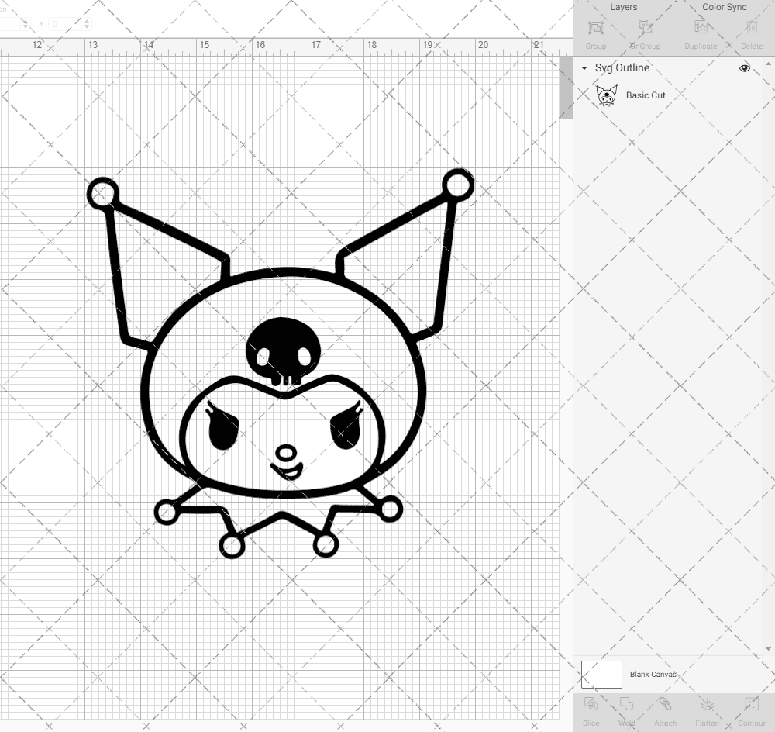Click the Attach tool icon
Image resolution: width=775 pixels, height=732 pixels.
(x=665, y=704)
